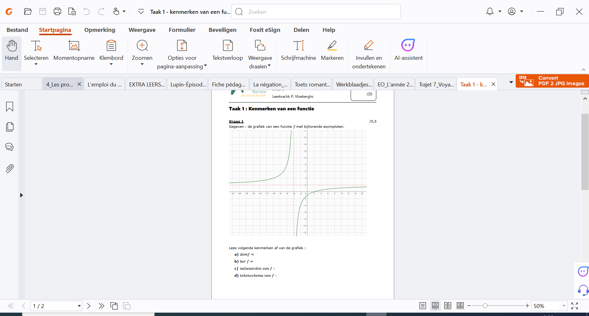Click the Redo arrow icon
The image size is (589, 316).
click(x=101, y=12)
